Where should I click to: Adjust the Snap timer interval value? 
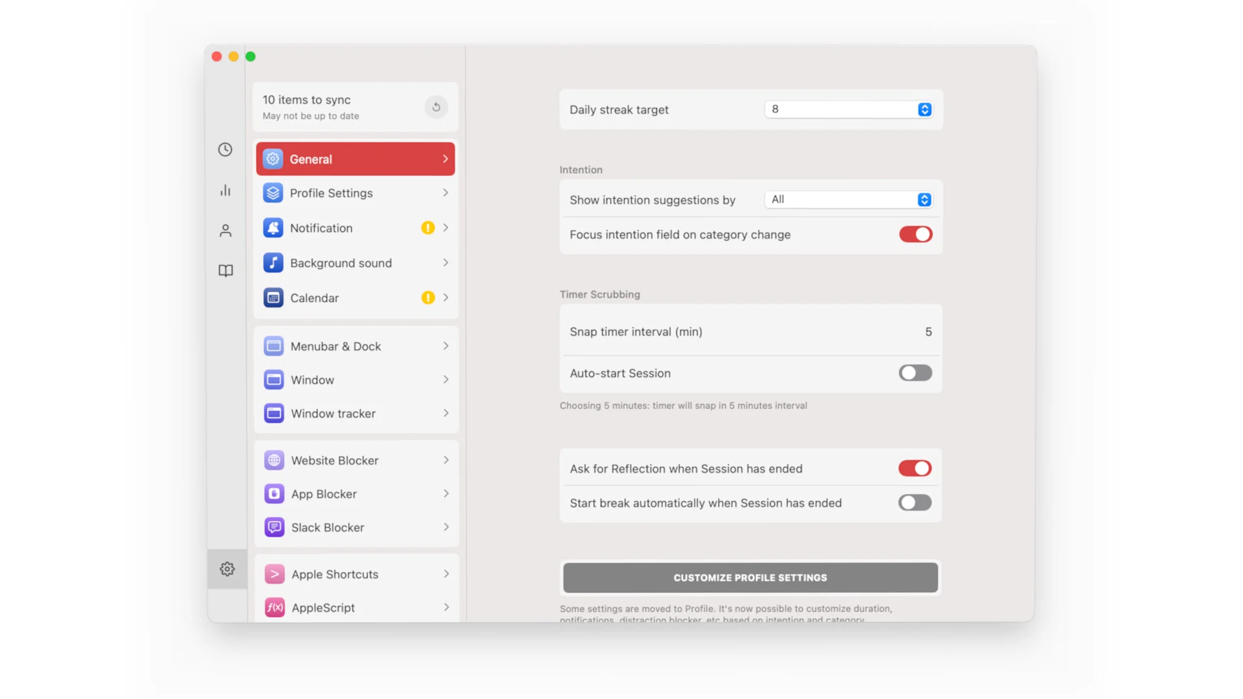pyautogui.click(x=928, y=331)
